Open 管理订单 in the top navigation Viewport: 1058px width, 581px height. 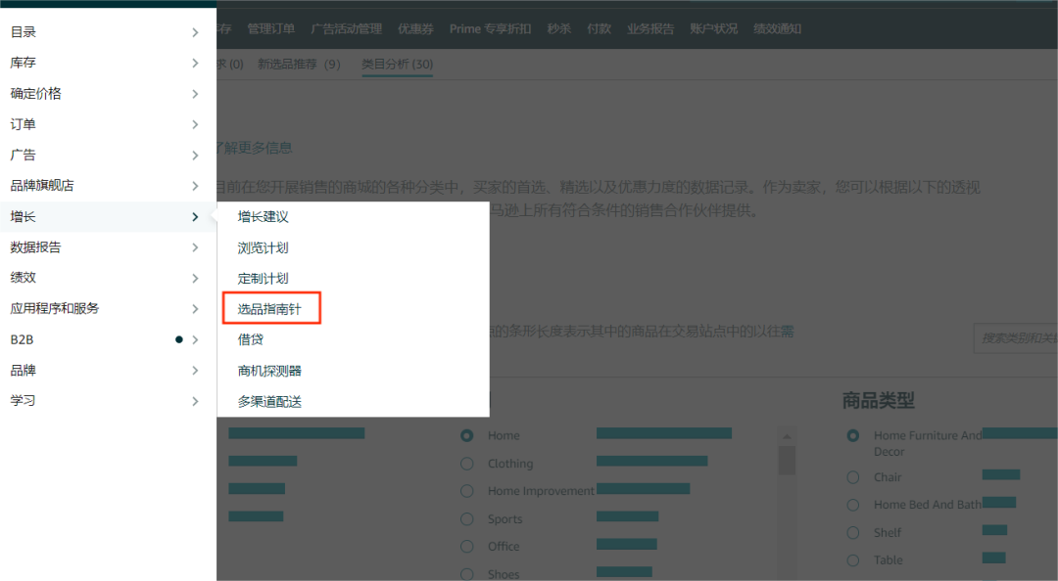point(271,28)
